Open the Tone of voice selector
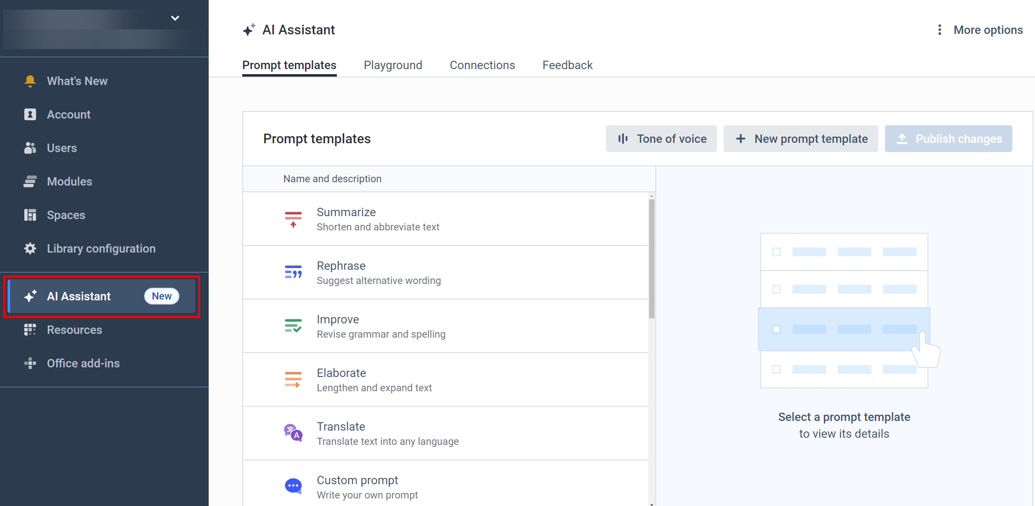Image resolution: width=1035 pixels, height=506 pixels. click(661, 139)
